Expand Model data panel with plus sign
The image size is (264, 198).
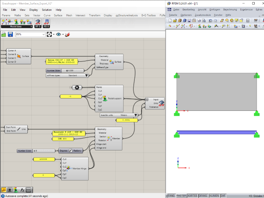[x=31, y=27]
